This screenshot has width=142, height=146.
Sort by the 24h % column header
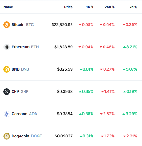pos(110,7)
